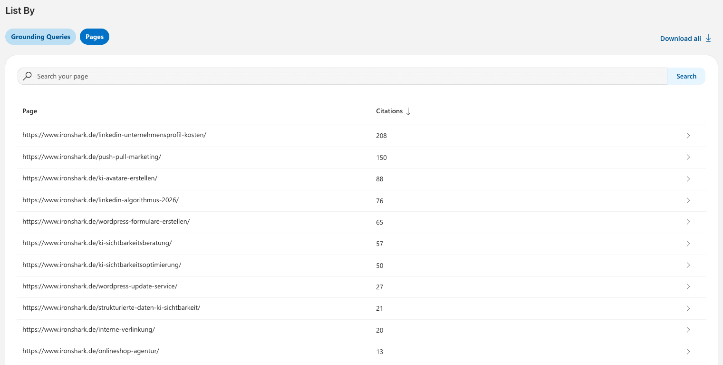
Task: Open the wordpress-formulare-erstellen page URL
Action: [106, 221]
